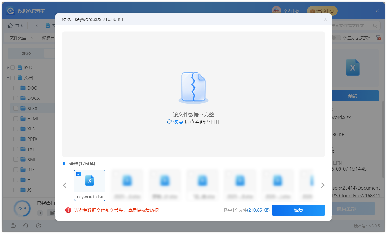Click the 图片 picture category icon
Viewport: 387px width, 234px height.
(x=20, y=68)
